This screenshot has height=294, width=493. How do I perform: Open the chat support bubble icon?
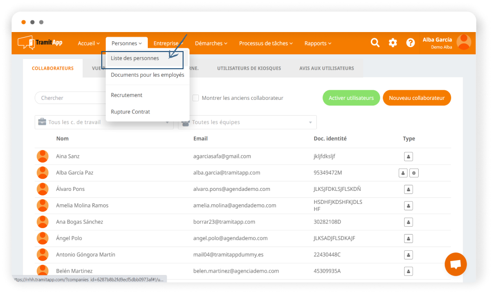455,264
